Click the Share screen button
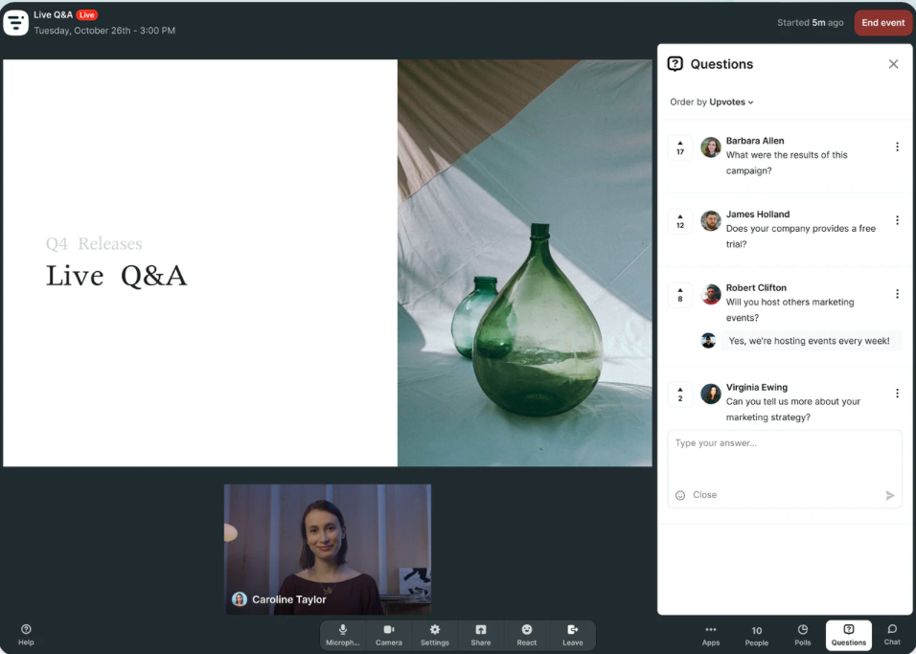Viewport: 916px width, 654px height. (481, 635)
